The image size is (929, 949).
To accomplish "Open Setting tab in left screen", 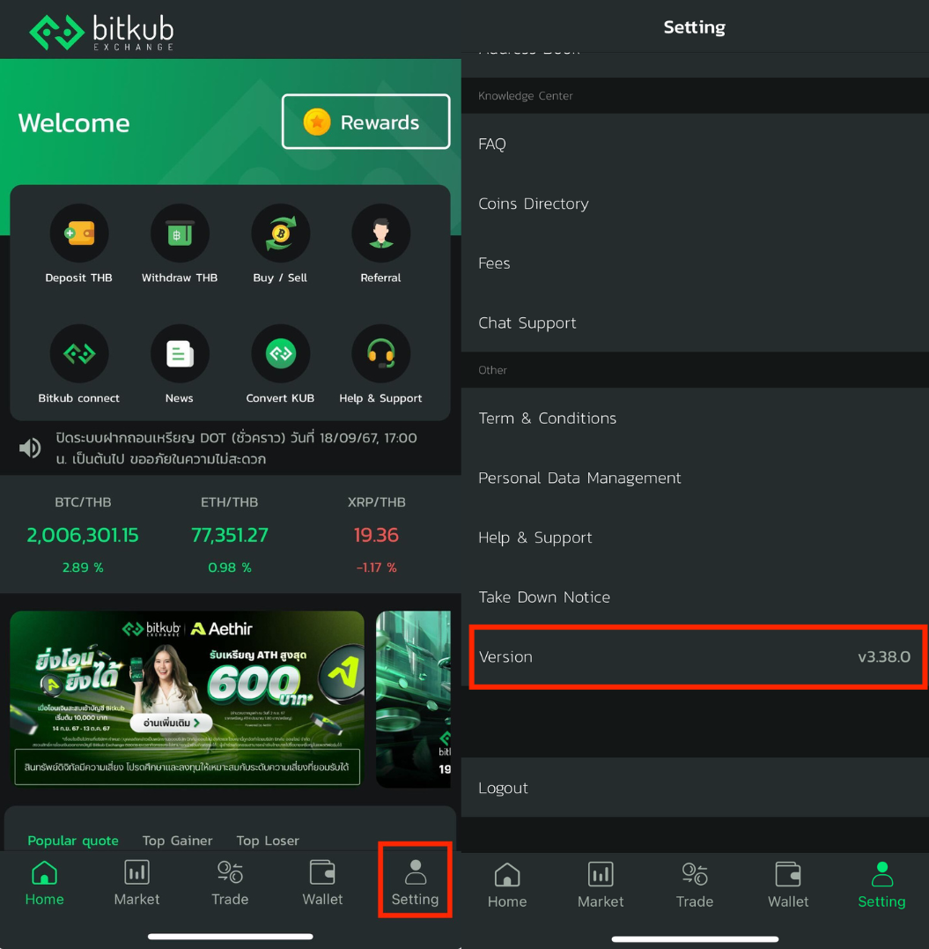I will [415, 883].
